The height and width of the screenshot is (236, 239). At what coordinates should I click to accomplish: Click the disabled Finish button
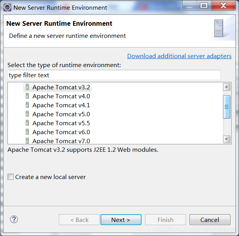(x=166, y=220)
